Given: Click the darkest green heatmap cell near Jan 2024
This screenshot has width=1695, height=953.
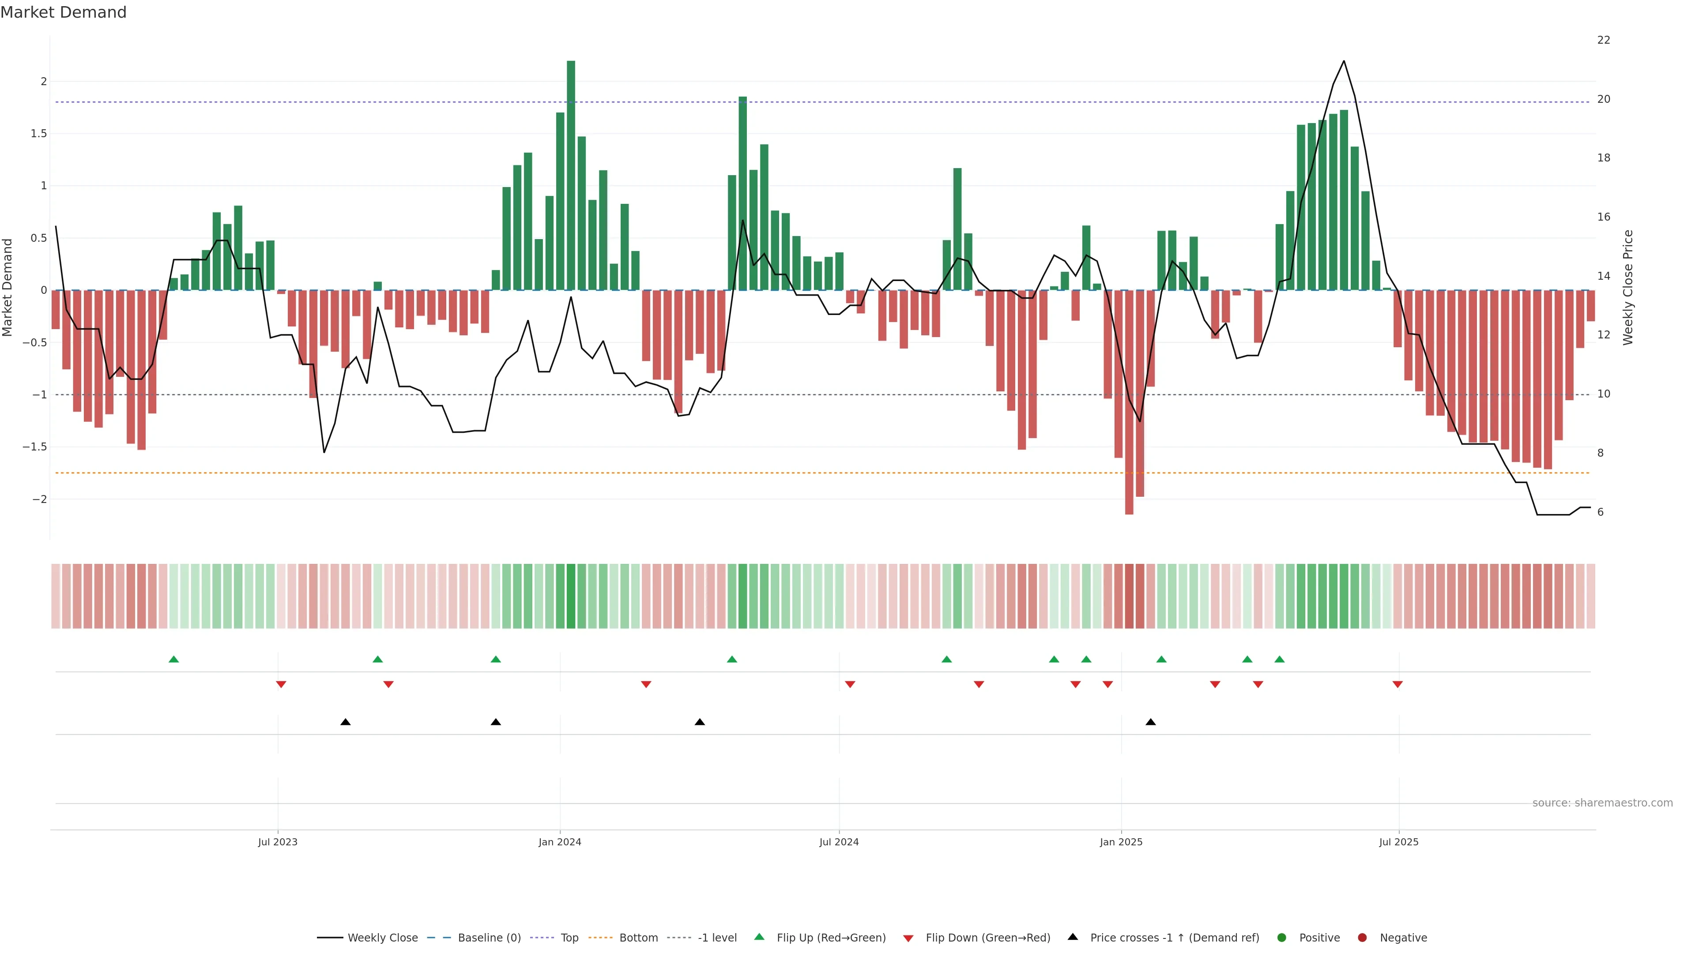Looking at the screenshot, I should (x=570, y=596).
